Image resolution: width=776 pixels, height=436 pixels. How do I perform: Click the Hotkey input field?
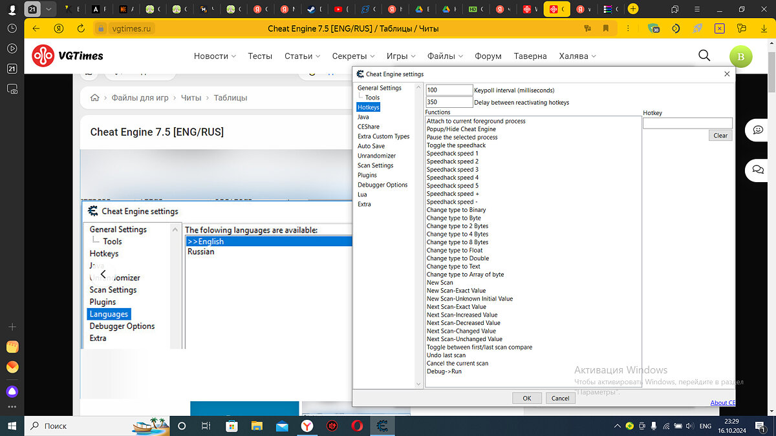pyautogui.click(x=687, y=123)
